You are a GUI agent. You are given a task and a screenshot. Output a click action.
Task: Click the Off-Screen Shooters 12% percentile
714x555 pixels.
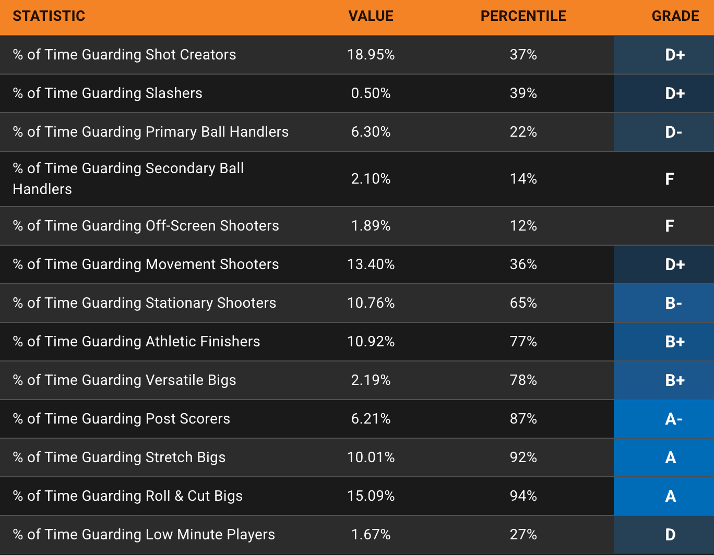(x=523, y=226)
